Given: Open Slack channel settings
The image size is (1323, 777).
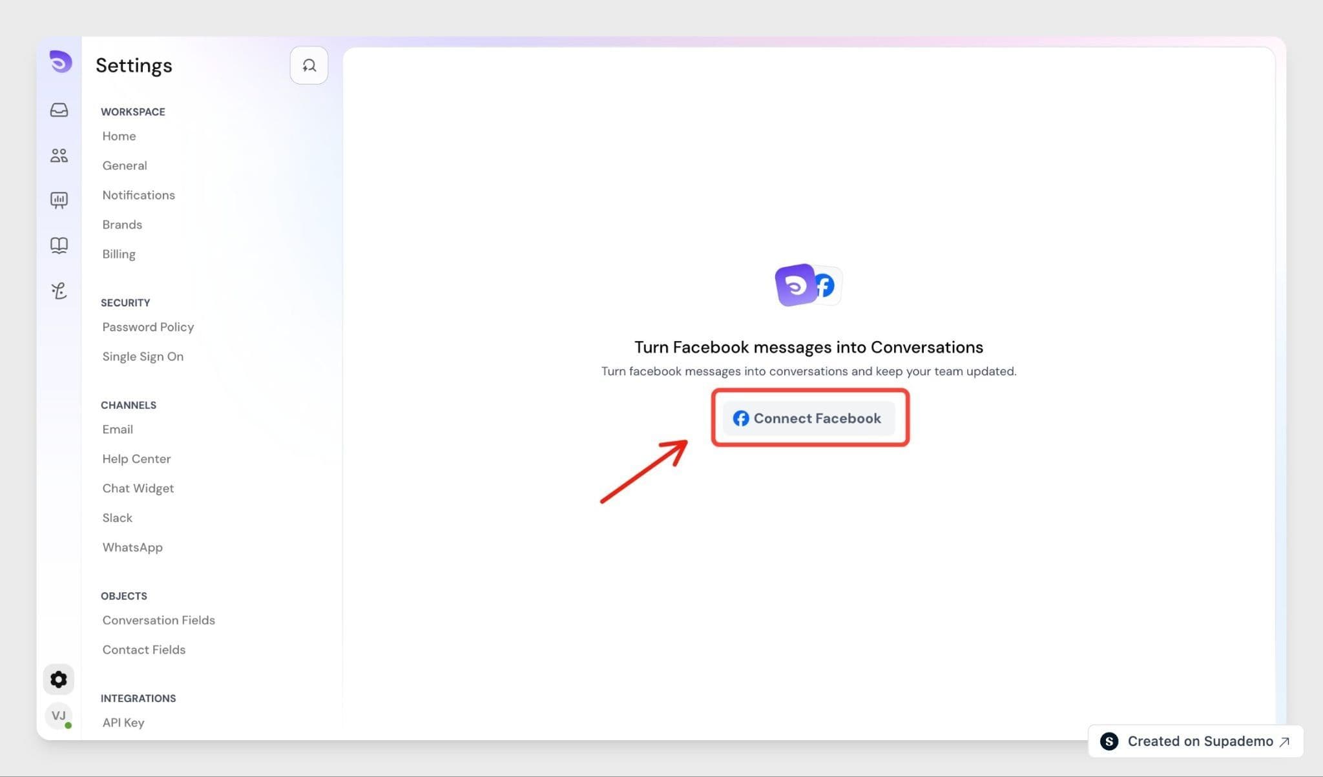Looking at the screenshot, I should (x=117, y=518).
